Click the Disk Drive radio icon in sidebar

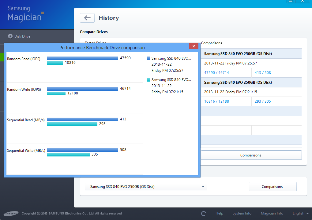pyautogui.click(x=10, y=36)
